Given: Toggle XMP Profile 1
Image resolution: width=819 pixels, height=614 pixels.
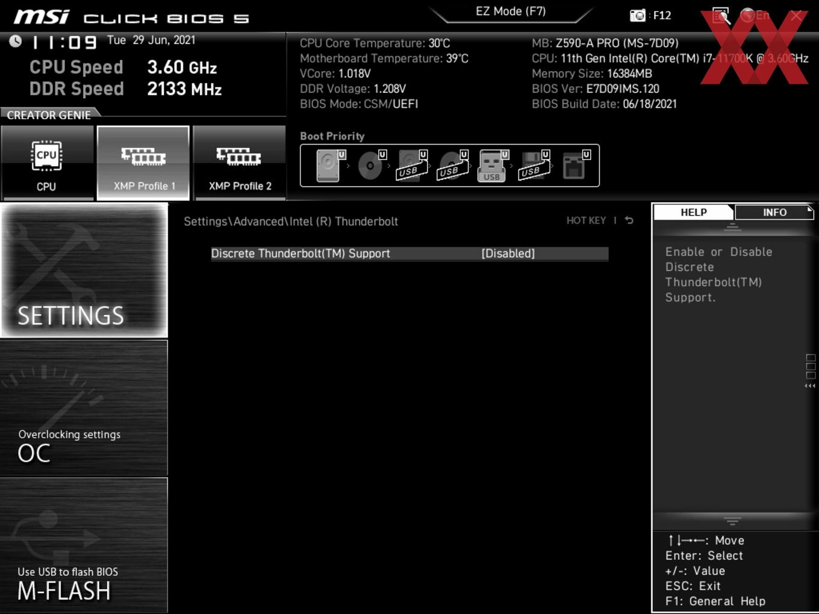Looking at the screenshot, I should click(x=143, y=163).
